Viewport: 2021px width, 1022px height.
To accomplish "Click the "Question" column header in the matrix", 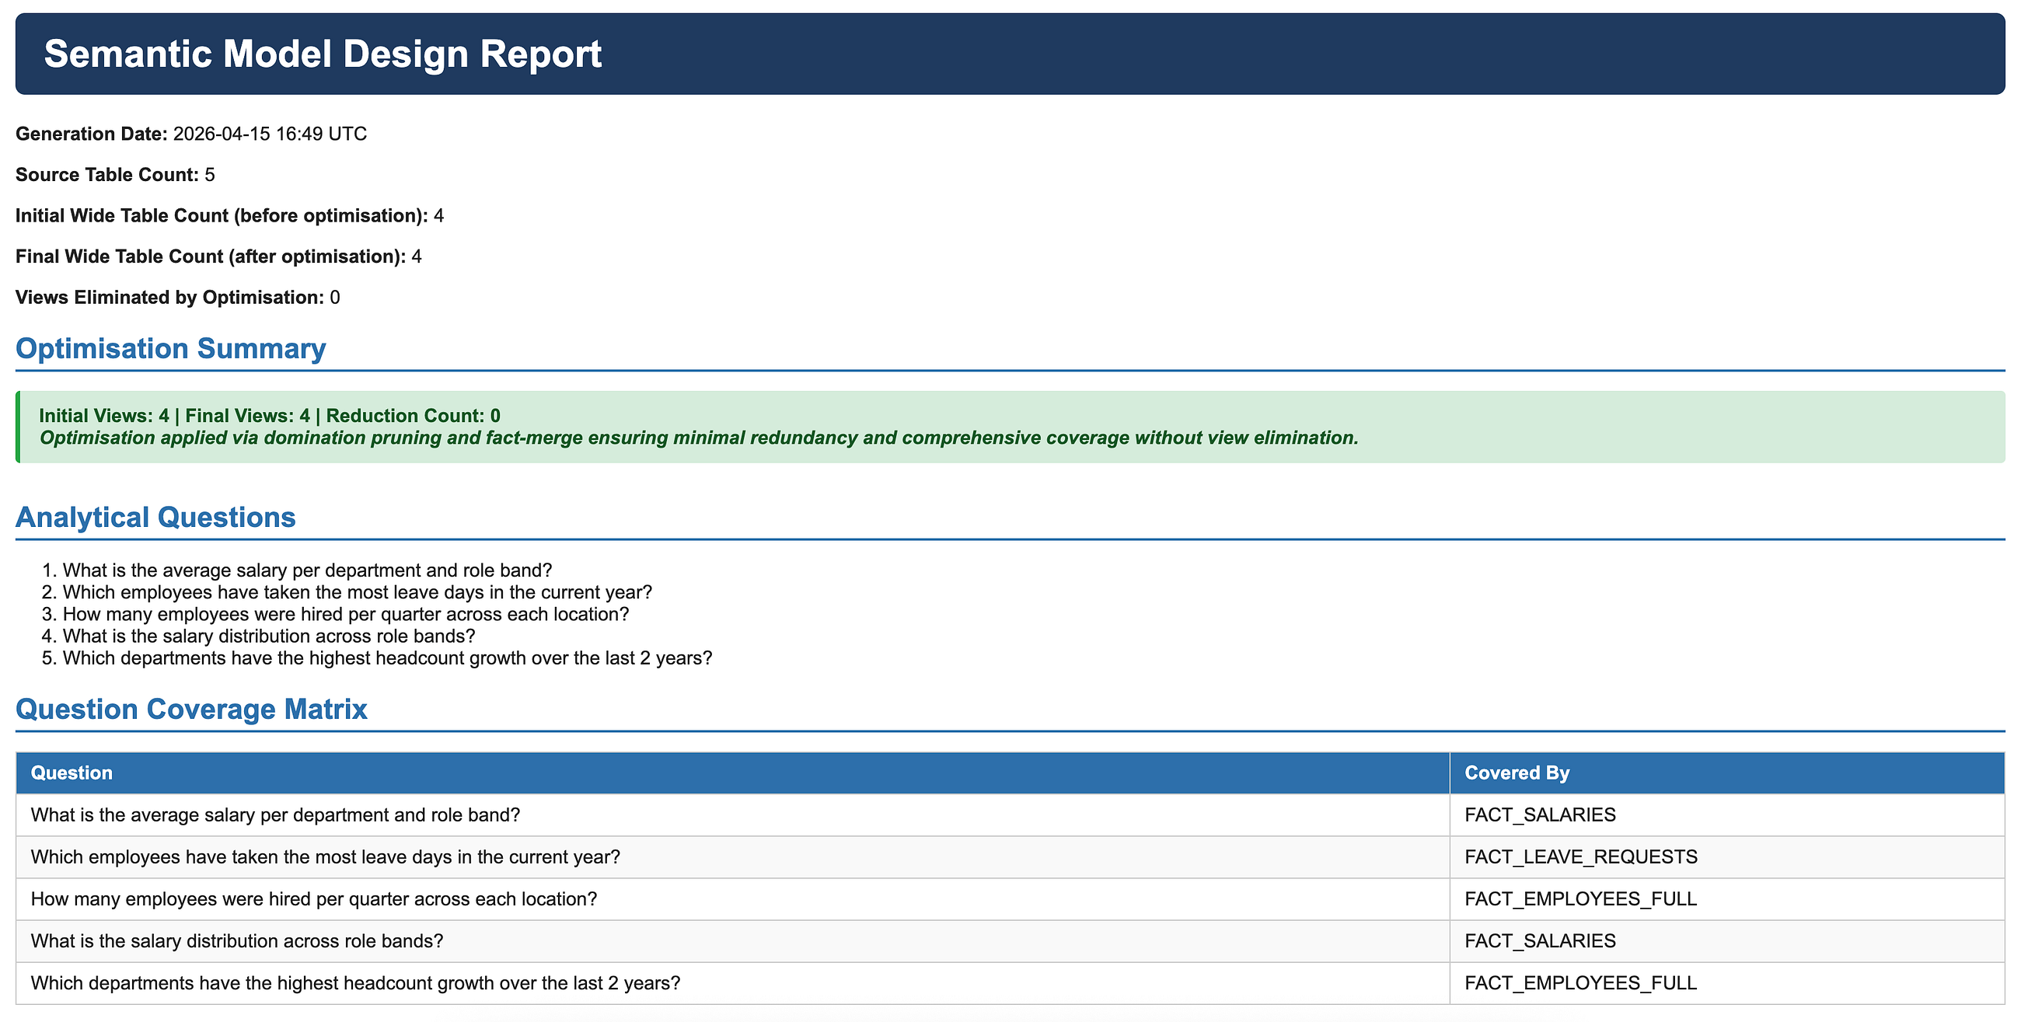I will pyautogui.click(x=733, y=773).
